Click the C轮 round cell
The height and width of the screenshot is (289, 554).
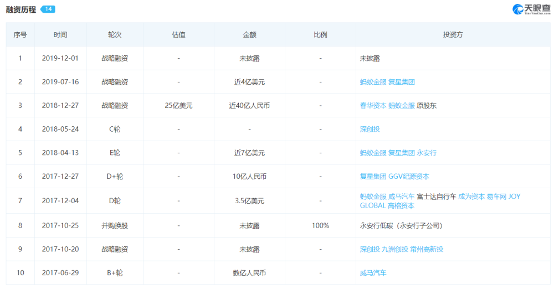(115, 130)
